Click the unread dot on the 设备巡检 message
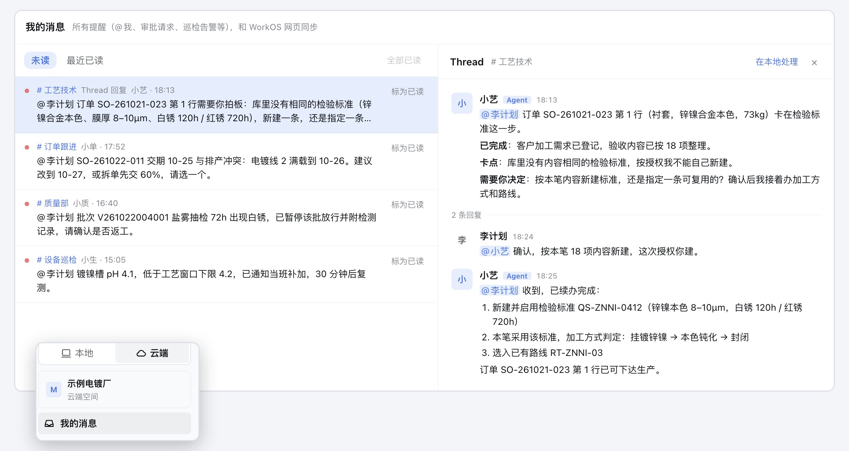The width and height of the screenshot is (849, 451). [27, 260]
